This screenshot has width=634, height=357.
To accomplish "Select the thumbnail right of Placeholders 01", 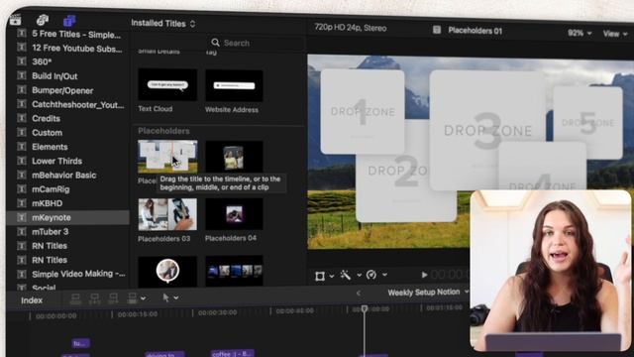I will (234, 157).
